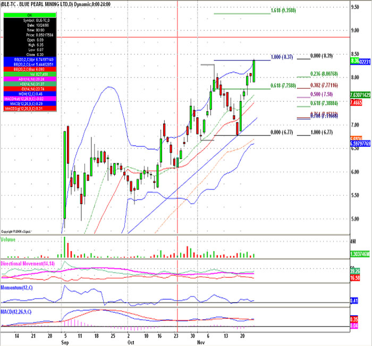Select the 0.000 (8.39) retracement label
The height and width of the screenshot is (346, 372).
[322, 56]
